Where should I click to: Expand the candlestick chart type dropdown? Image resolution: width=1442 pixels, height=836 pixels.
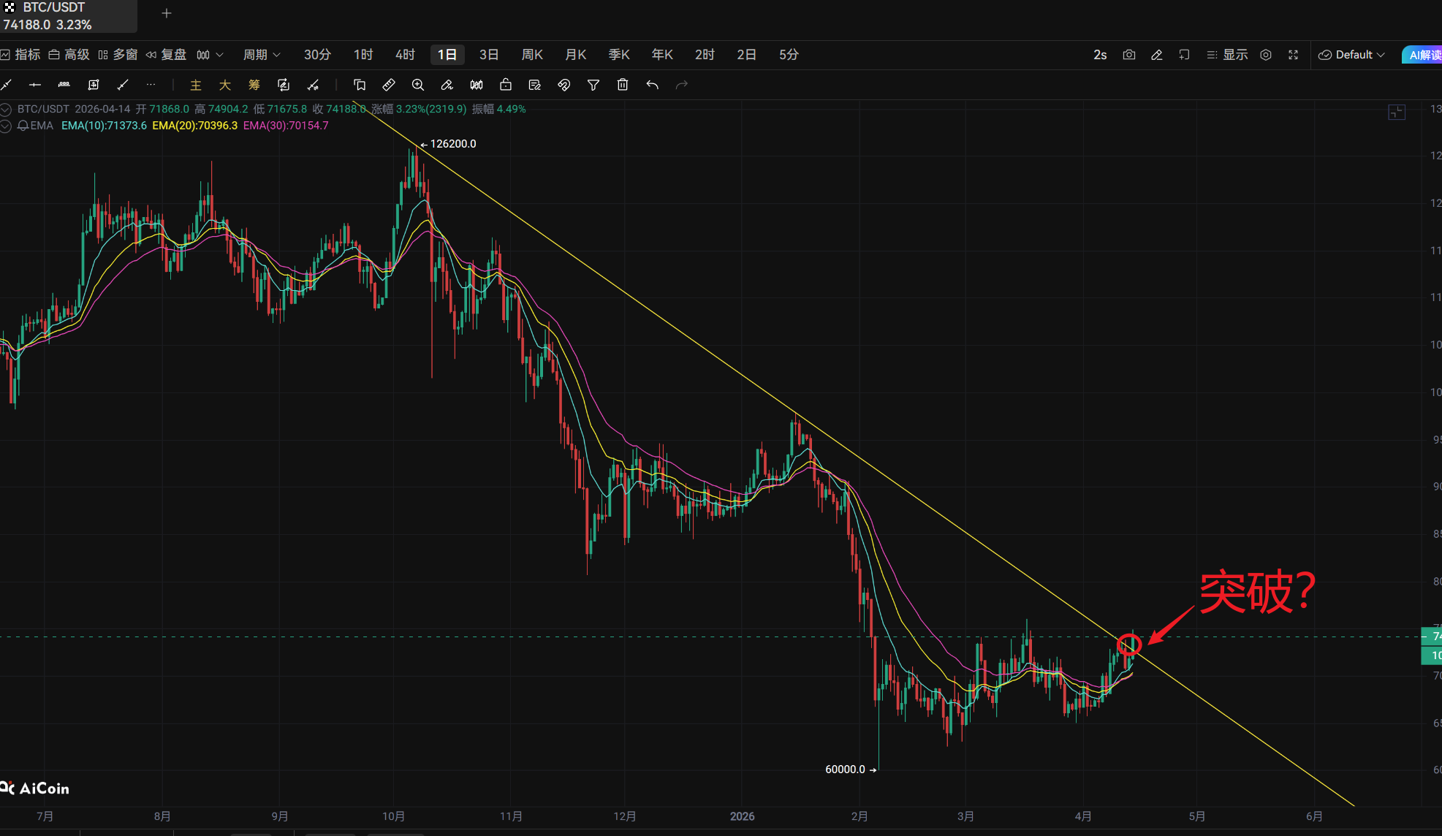click(210, 55)
